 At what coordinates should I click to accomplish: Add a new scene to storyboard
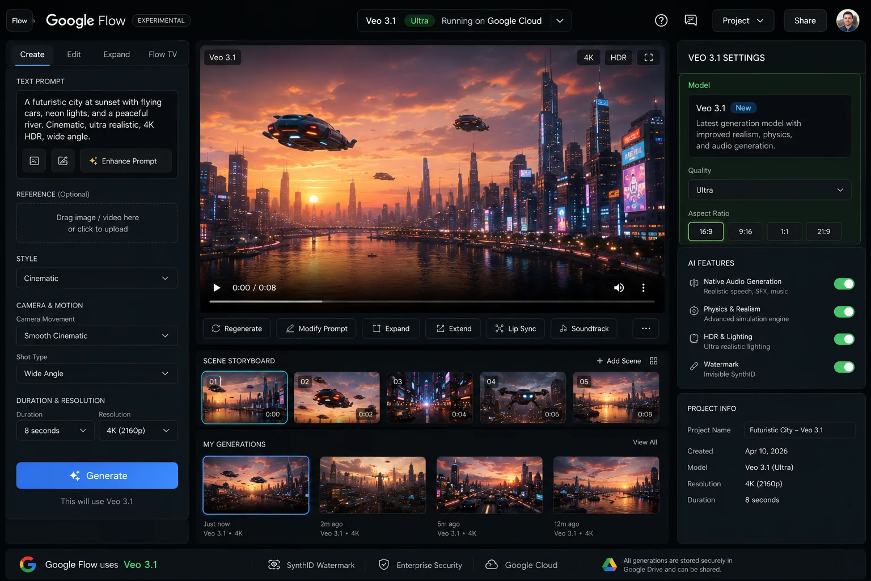tap(619, 361)
